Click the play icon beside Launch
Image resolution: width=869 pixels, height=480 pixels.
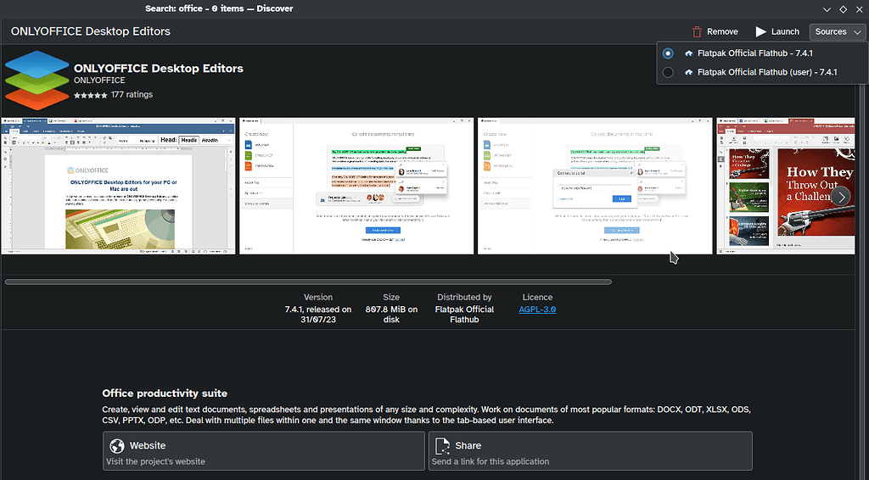761,31
